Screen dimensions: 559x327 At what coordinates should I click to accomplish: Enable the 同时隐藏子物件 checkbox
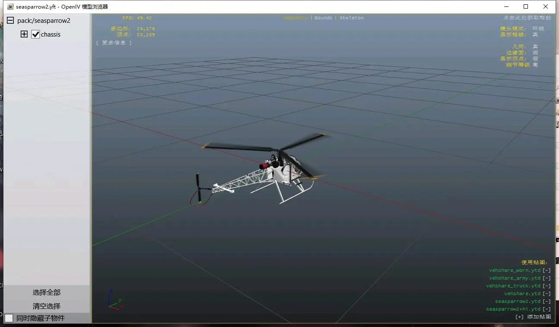[9, 318]
